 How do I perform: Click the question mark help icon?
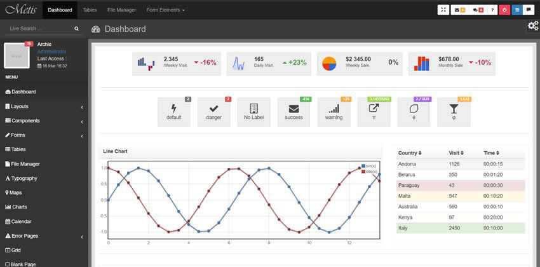[493, 10]
